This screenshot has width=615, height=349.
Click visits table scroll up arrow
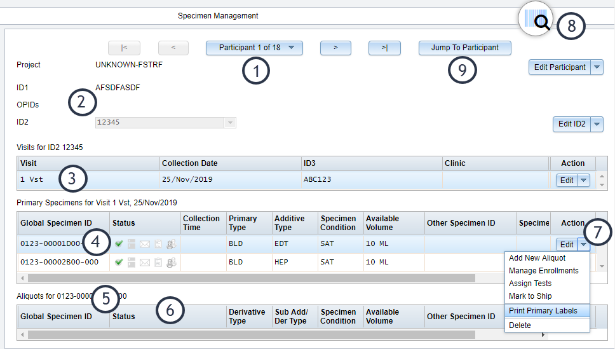coord(602,176)
